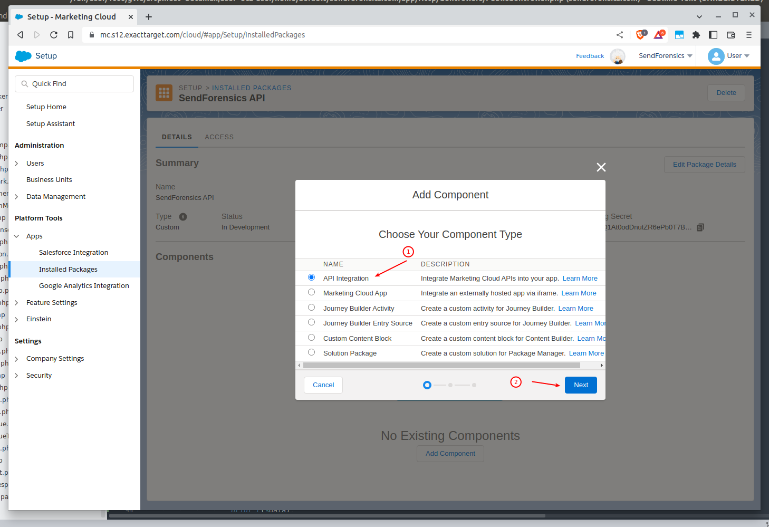Expand the Data Management chevron
Viewport: 769px width, 527px height.
coord(16,197)
